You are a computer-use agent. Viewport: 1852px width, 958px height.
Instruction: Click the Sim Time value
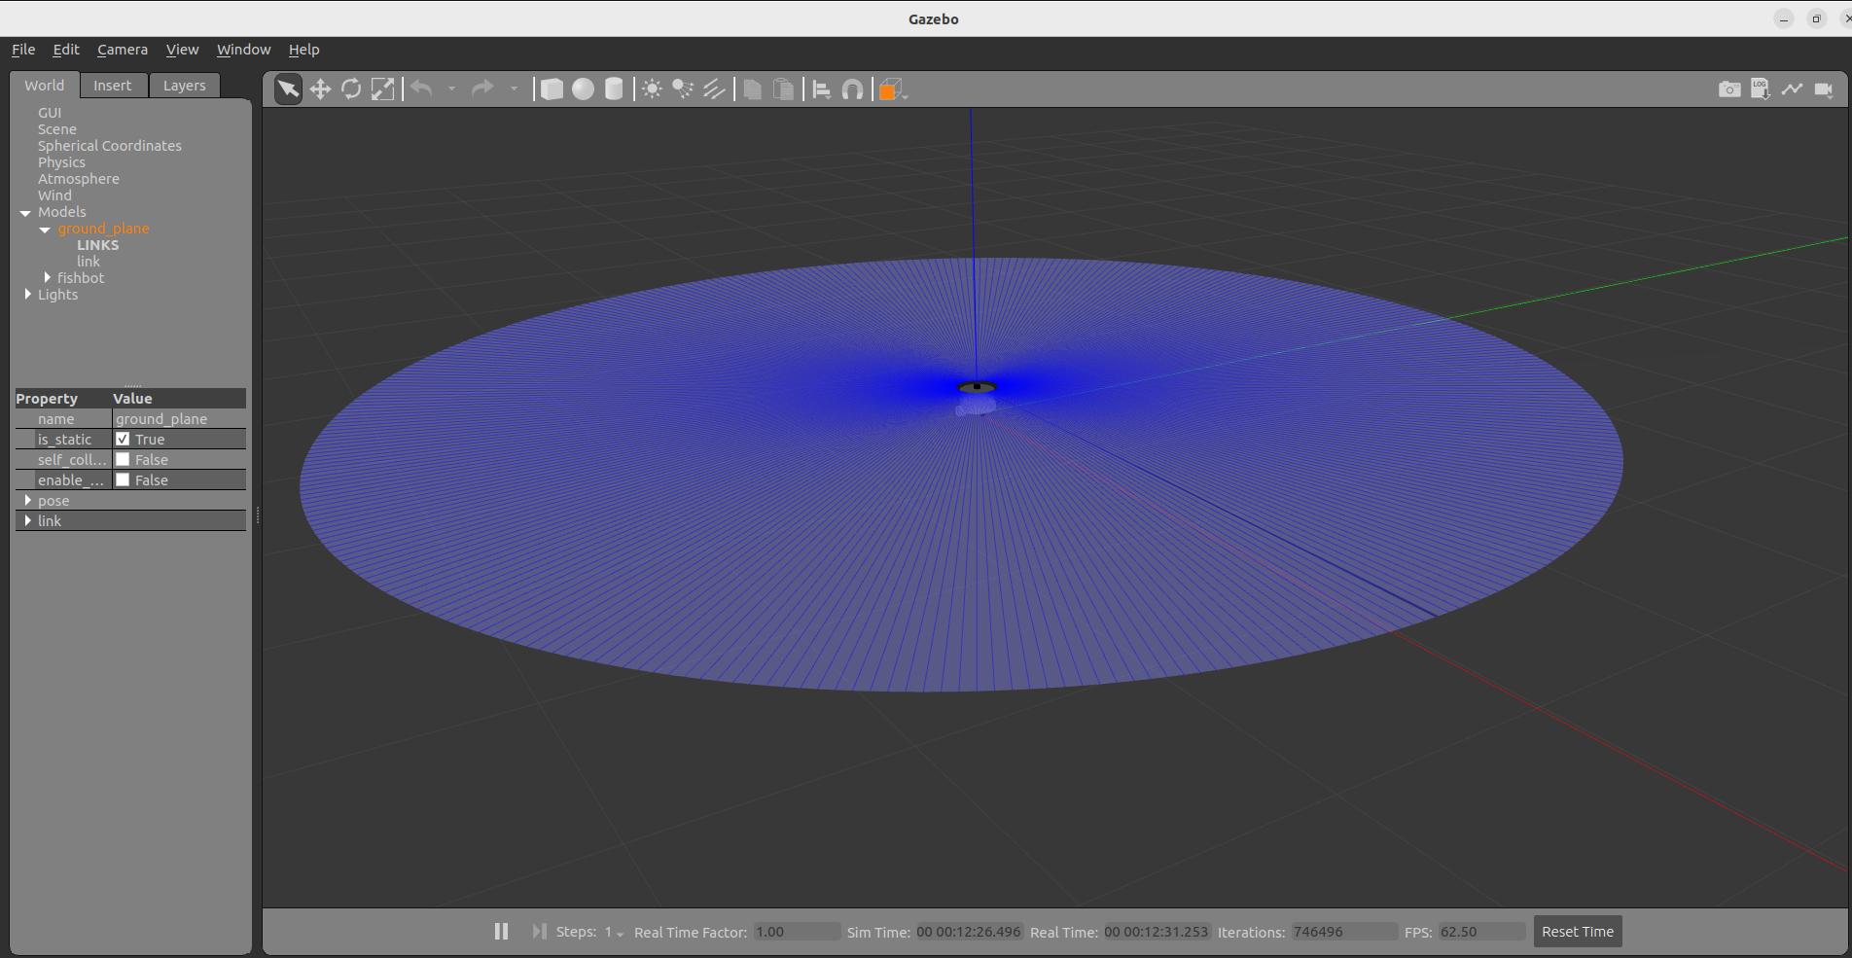click(x=969, y=932)
